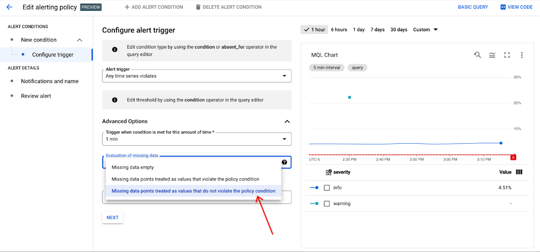Reset zoom on the MQL chart
Screen dimensions: 540x252
click(477, 55)
